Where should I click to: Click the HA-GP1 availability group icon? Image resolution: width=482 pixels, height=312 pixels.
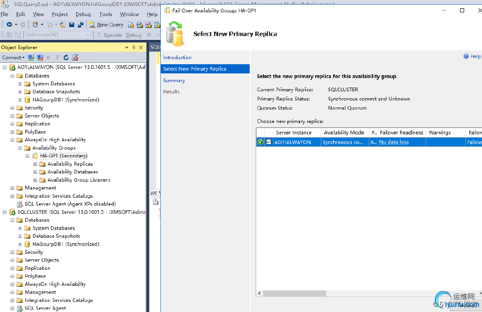click(x=35, y=156)
